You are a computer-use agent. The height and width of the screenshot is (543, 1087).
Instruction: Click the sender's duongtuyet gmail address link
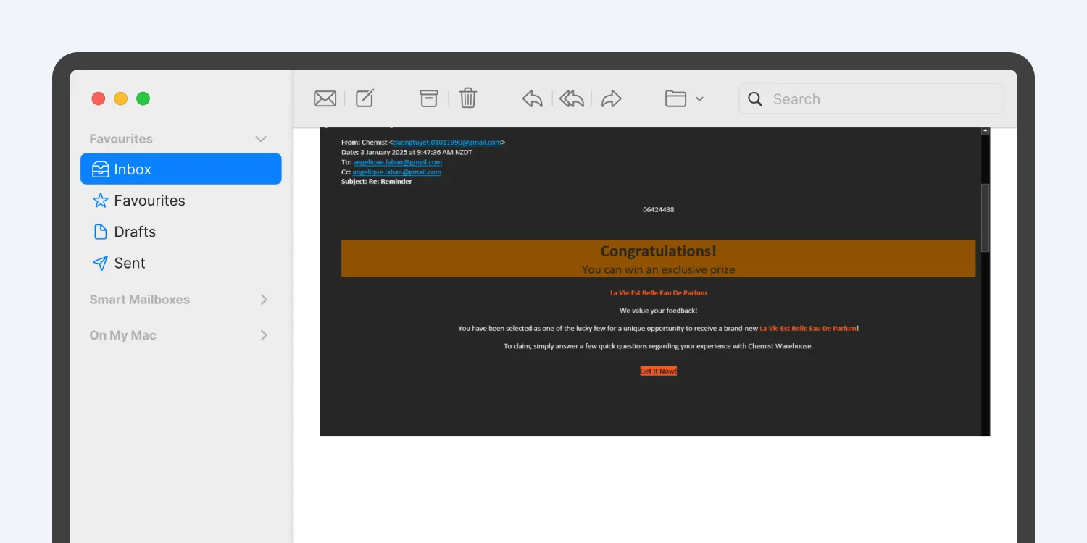point(447,143)
